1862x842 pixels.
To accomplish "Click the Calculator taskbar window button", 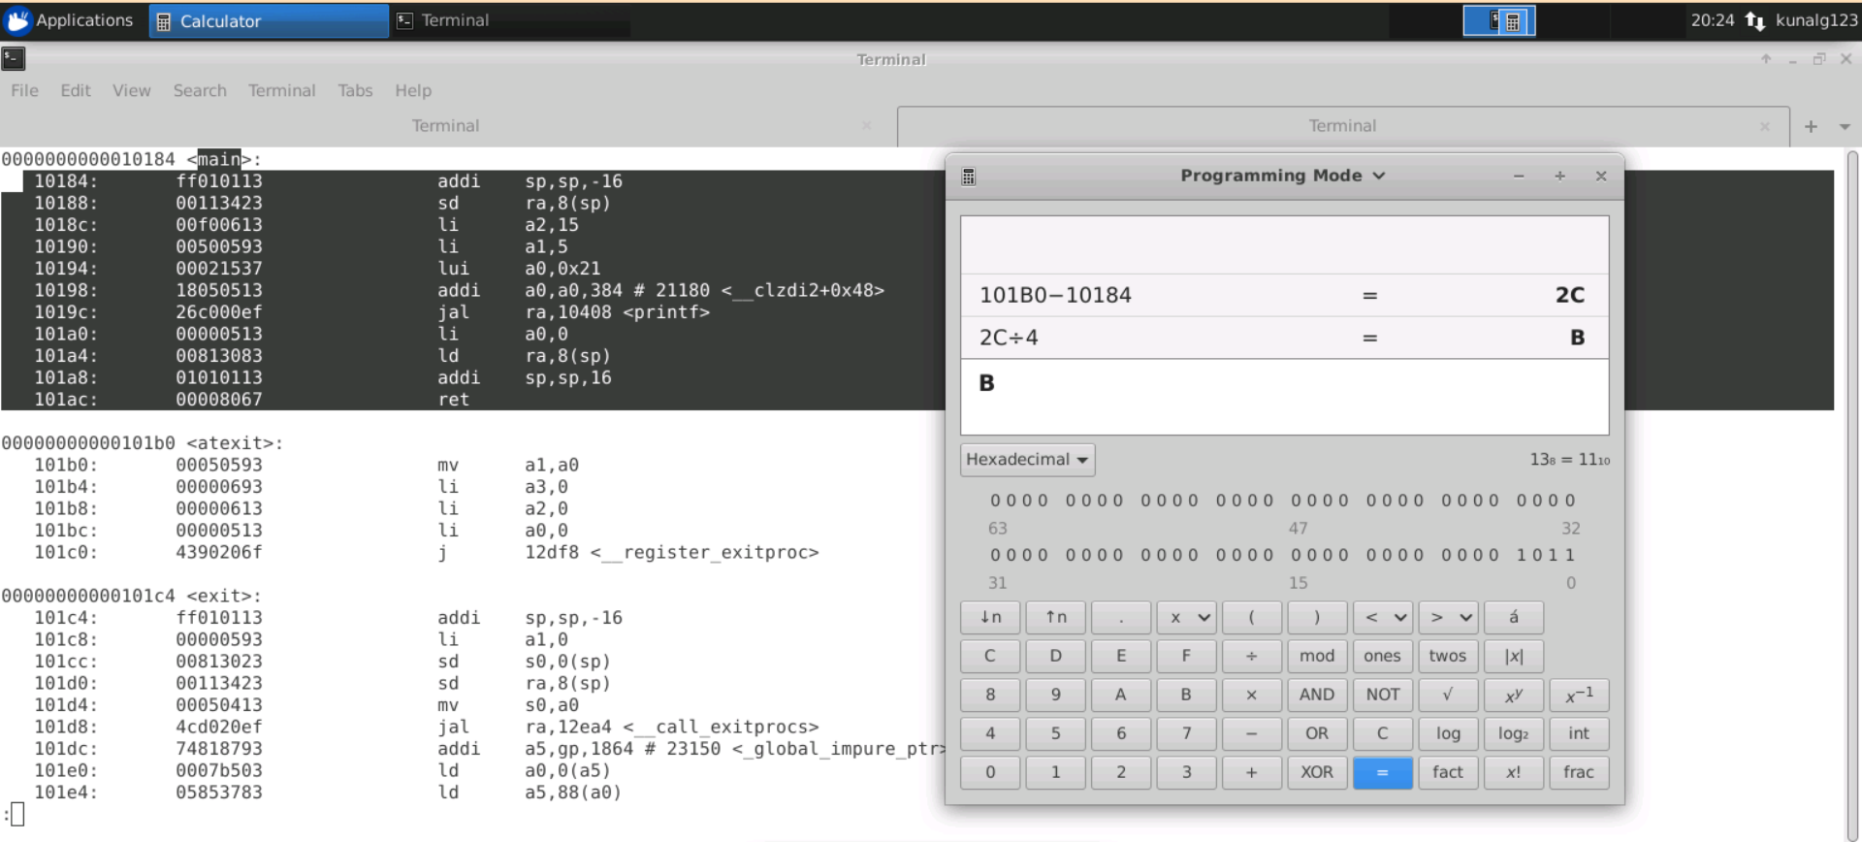I will point(269,20).
